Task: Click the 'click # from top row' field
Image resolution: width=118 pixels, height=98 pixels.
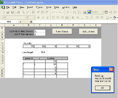Action: [x=40, y=34]
